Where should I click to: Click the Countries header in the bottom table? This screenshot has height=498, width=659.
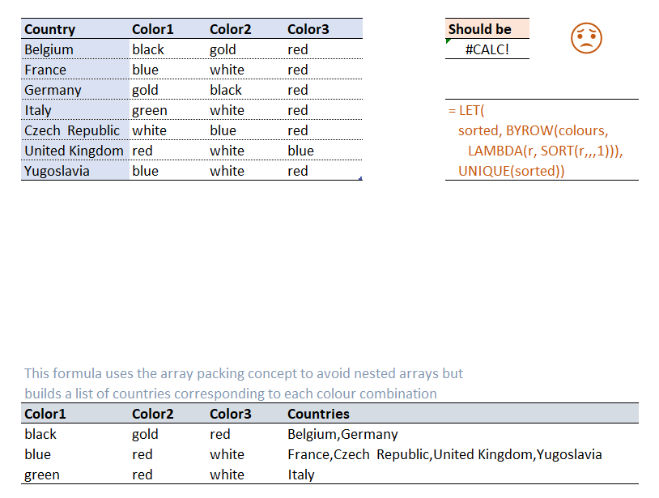click(319, 414)
